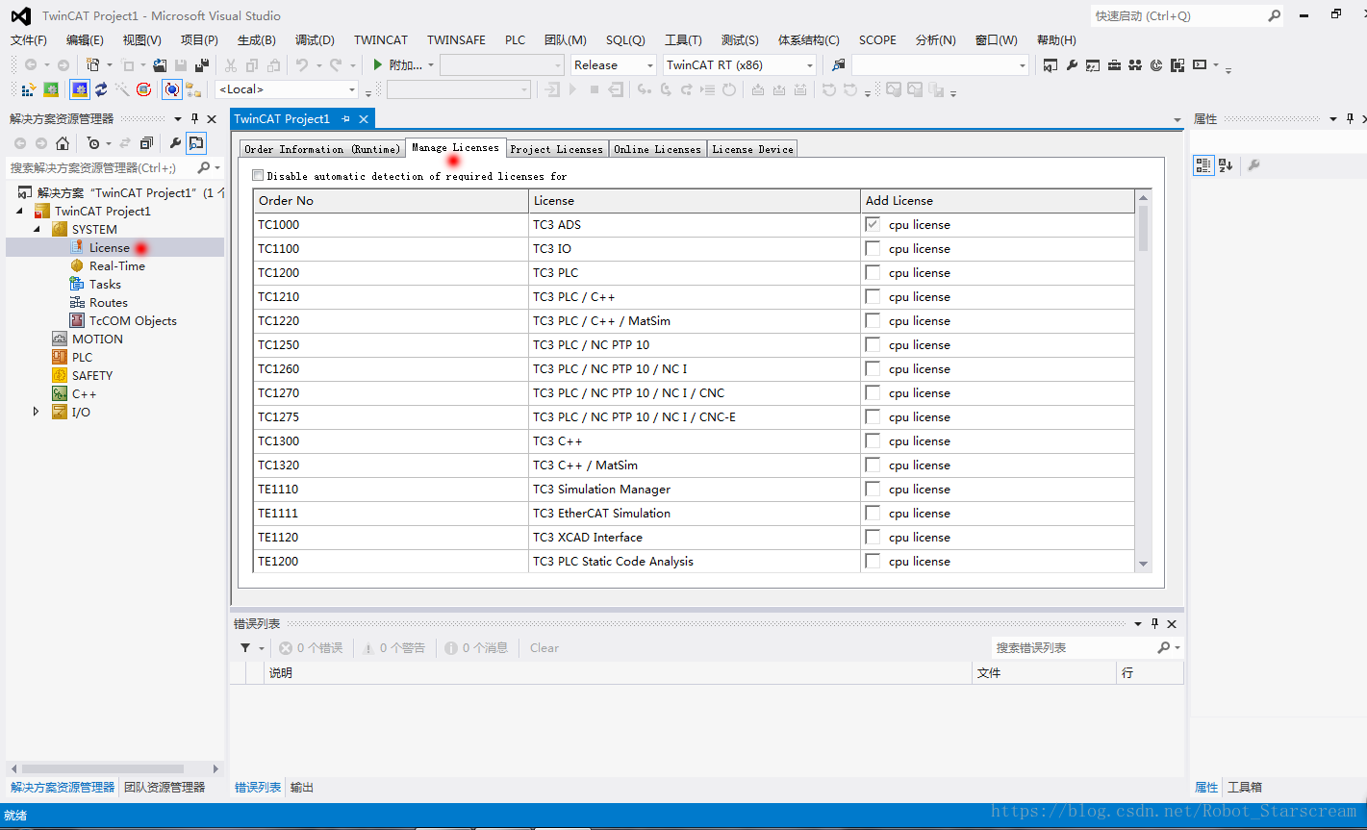Switch to Project Licenses tab
Image resolution: width=1367 pixels, height=830 pixels.
[556, 149]
